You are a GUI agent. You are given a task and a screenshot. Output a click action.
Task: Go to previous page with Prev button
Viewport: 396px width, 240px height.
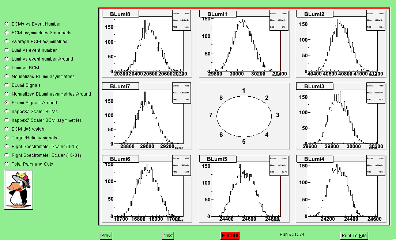tap(106, 236)
